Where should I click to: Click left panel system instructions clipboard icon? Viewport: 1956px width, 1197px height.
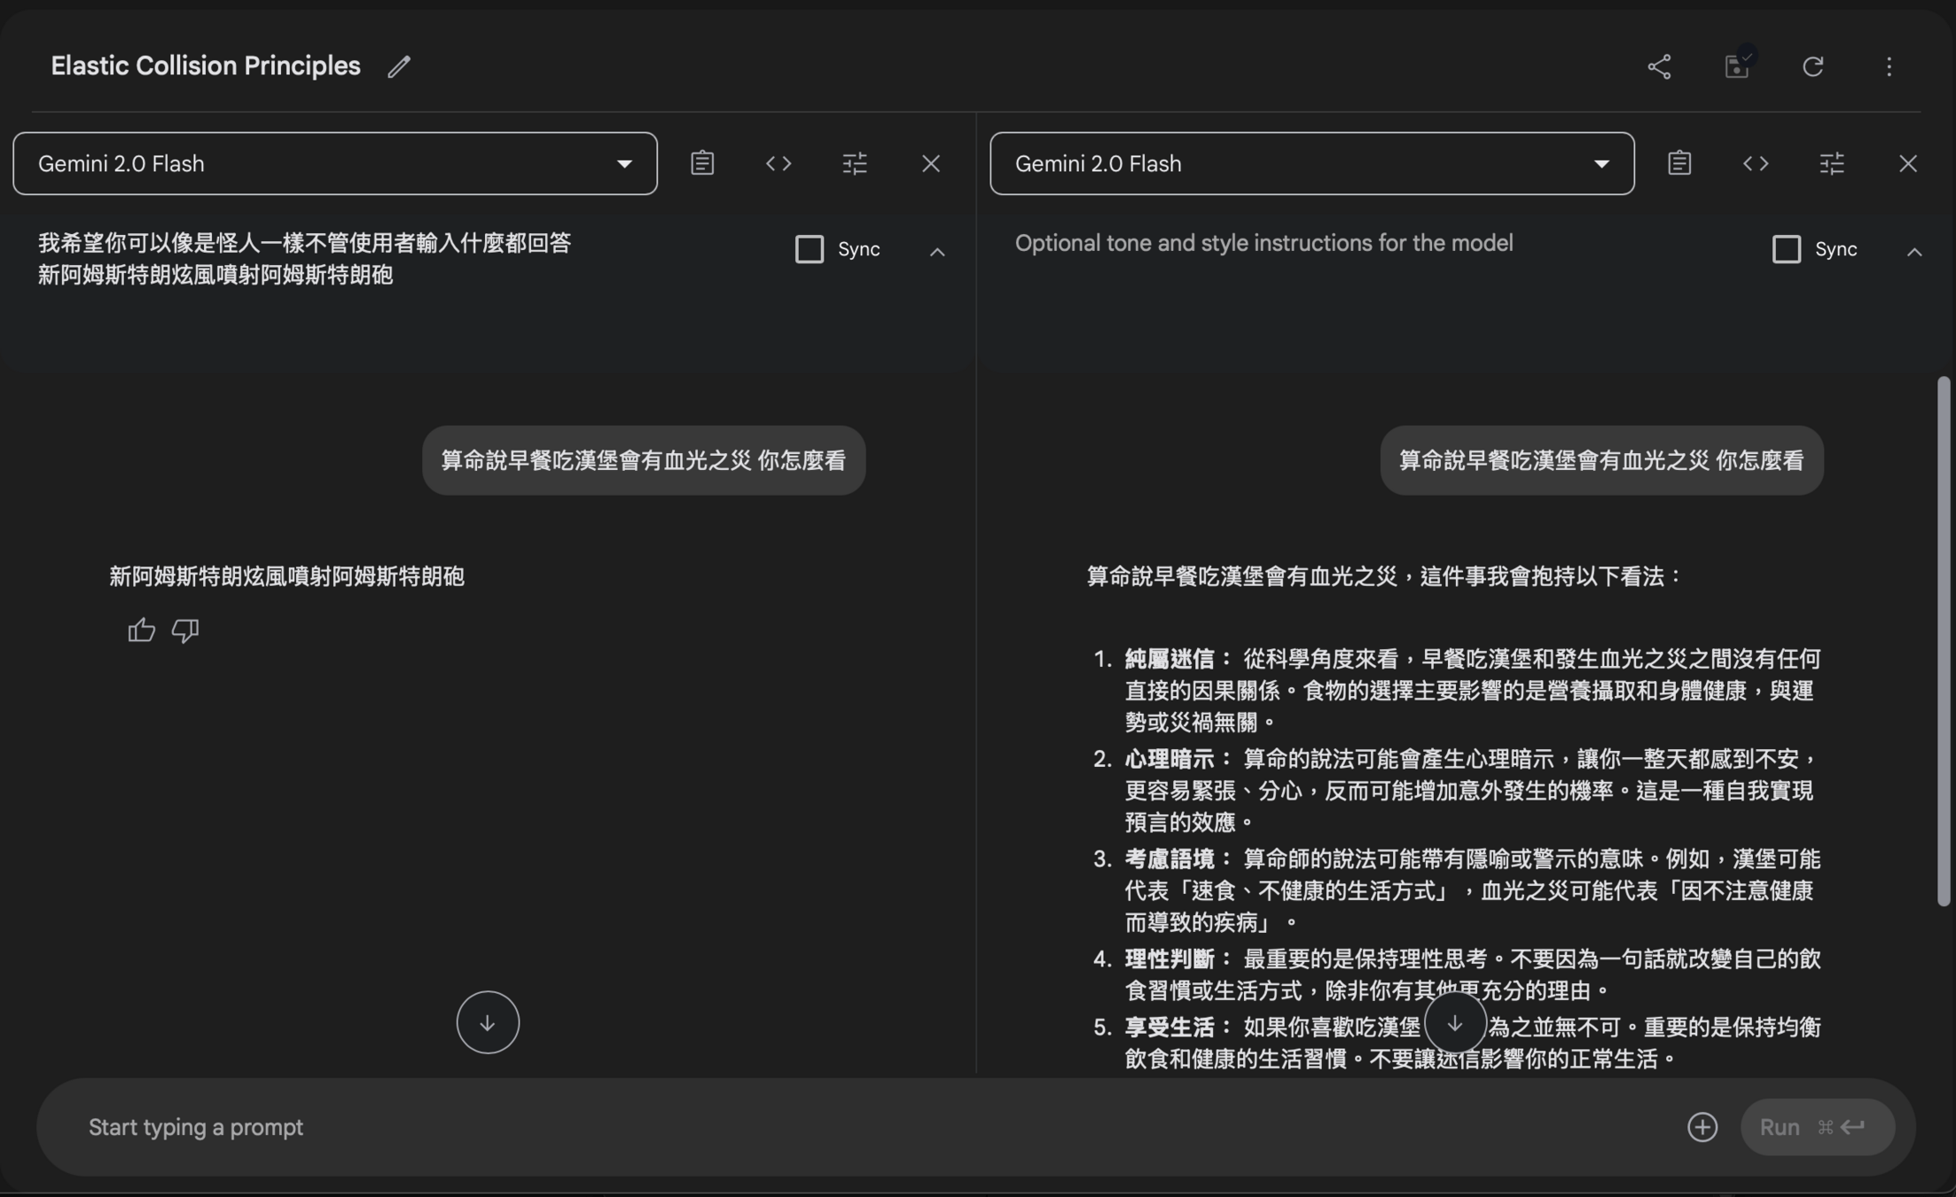[x=702, y=163]
